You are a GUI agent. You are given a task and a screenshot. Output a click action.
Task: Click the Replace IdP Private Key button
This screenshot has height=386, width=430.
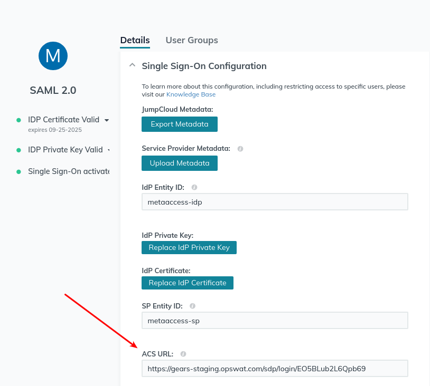[189, 247]
